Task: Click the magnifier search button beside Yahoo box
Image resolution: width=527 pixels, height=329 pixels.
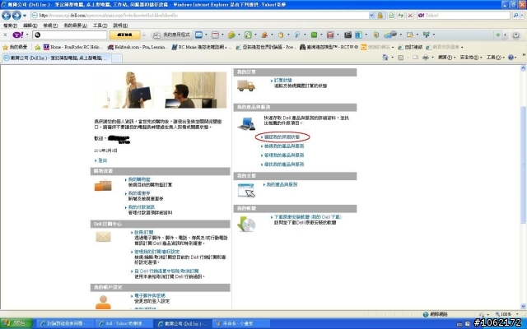Action: 515,15
